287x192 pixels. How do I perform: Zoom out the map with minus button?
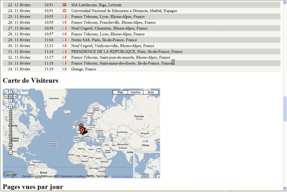[x=11, y=152]
